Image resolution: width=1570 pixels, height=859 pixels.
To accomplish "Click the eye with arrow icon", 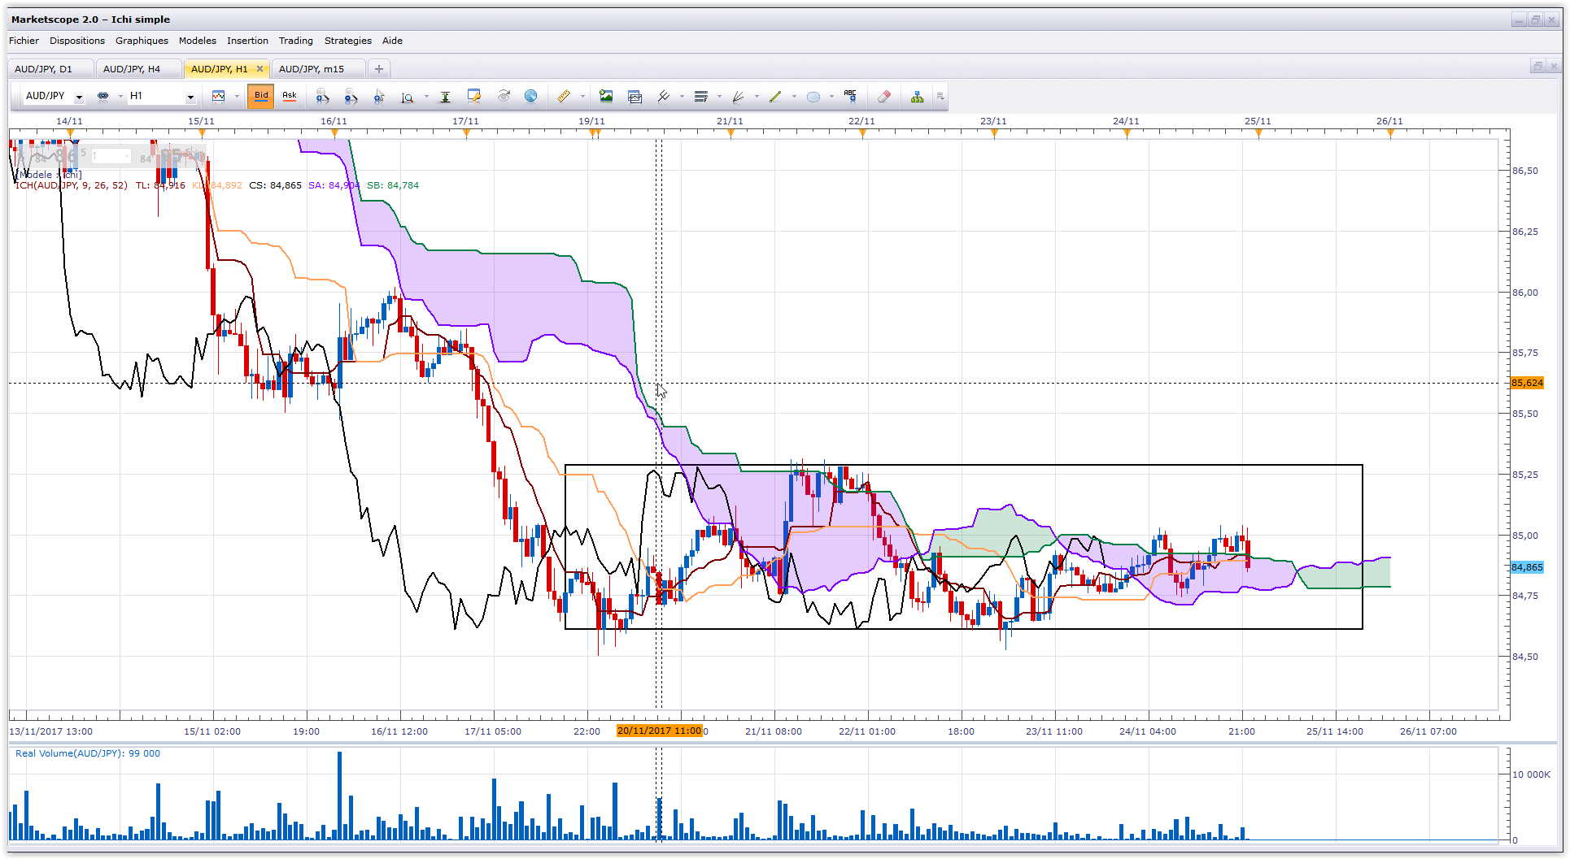I will 504,97.
